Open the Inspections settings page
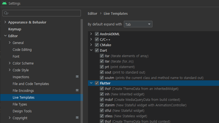This screenshot has height=123, width=219. click(21, 77)
